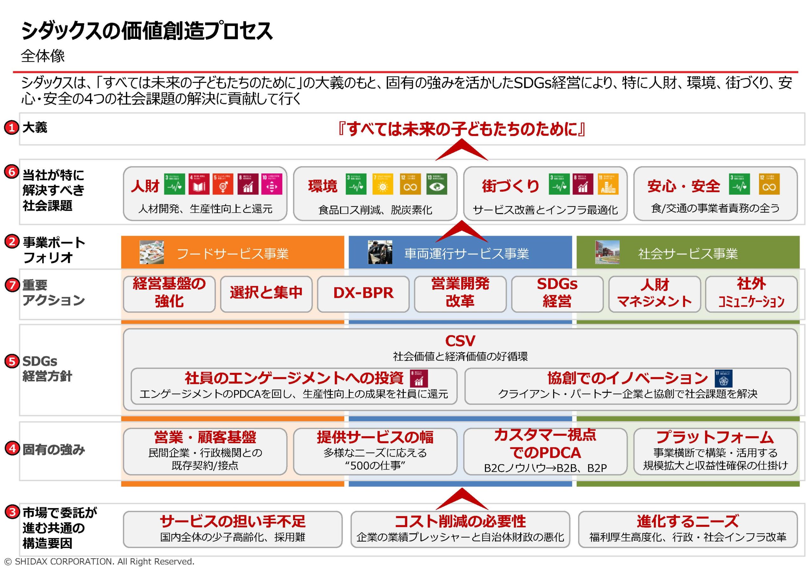Click the SDG 8 icon in 街づくり box
The height and width of the screenshot is (569, 812).
pyautogui.click(x=583, y=184)
